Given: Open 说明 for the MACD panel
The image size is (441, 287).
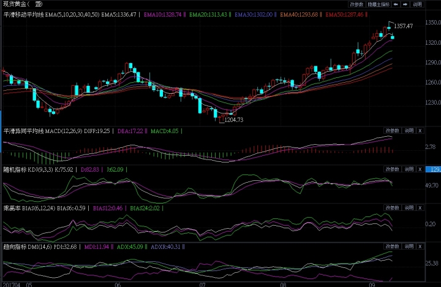Looking at the screenshot, I should (409, 131).
